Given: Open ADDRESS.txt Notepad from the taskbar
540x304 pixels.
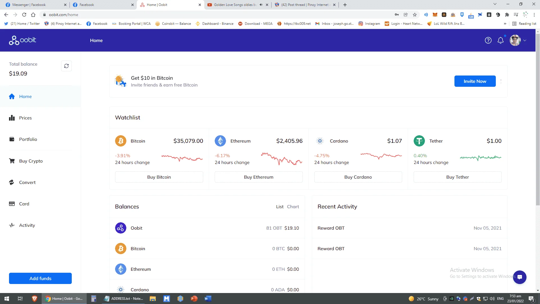Looking at the screenshot, I should coord(124,299).
